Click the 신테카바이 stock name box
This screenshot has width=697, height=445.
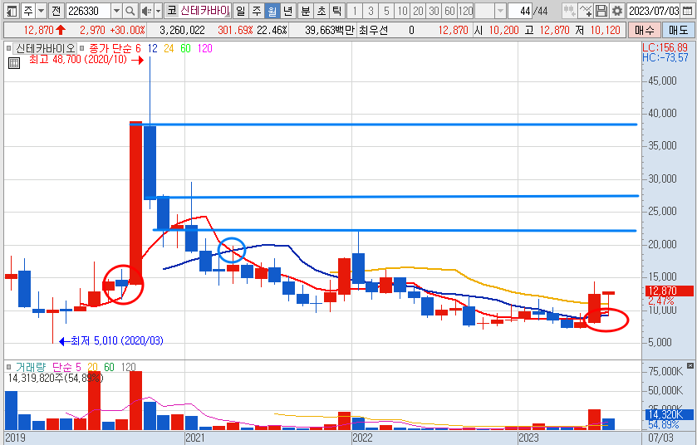205,11
